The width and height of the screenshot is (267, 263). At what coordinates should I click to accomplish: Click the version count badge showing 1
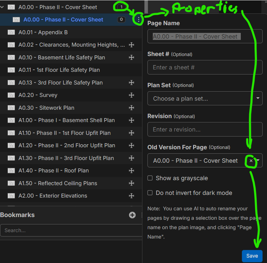(x=122, y=7)
